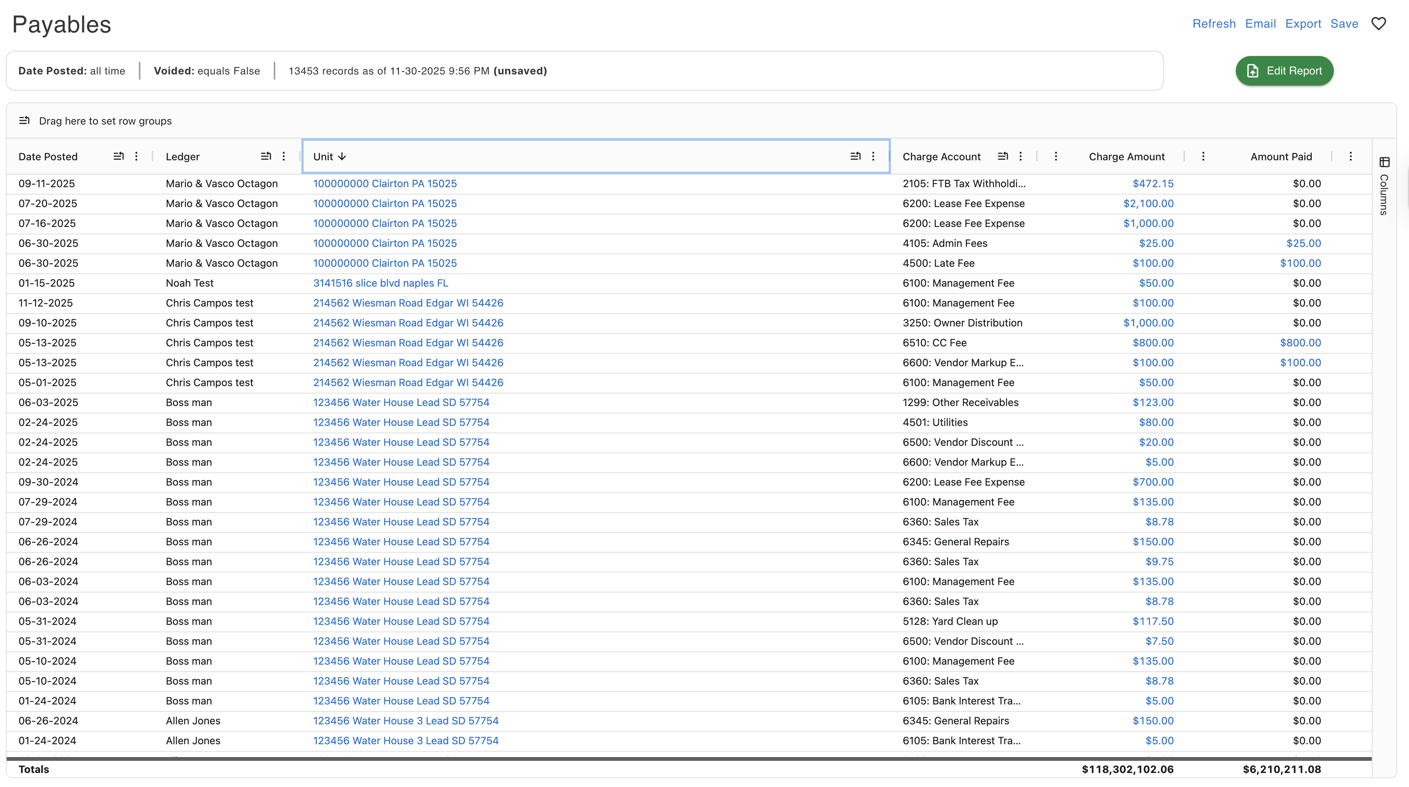This screenshot has width=1409, height=787.
Task: Click group-by icon in Date Posted header
Action: 118,157
